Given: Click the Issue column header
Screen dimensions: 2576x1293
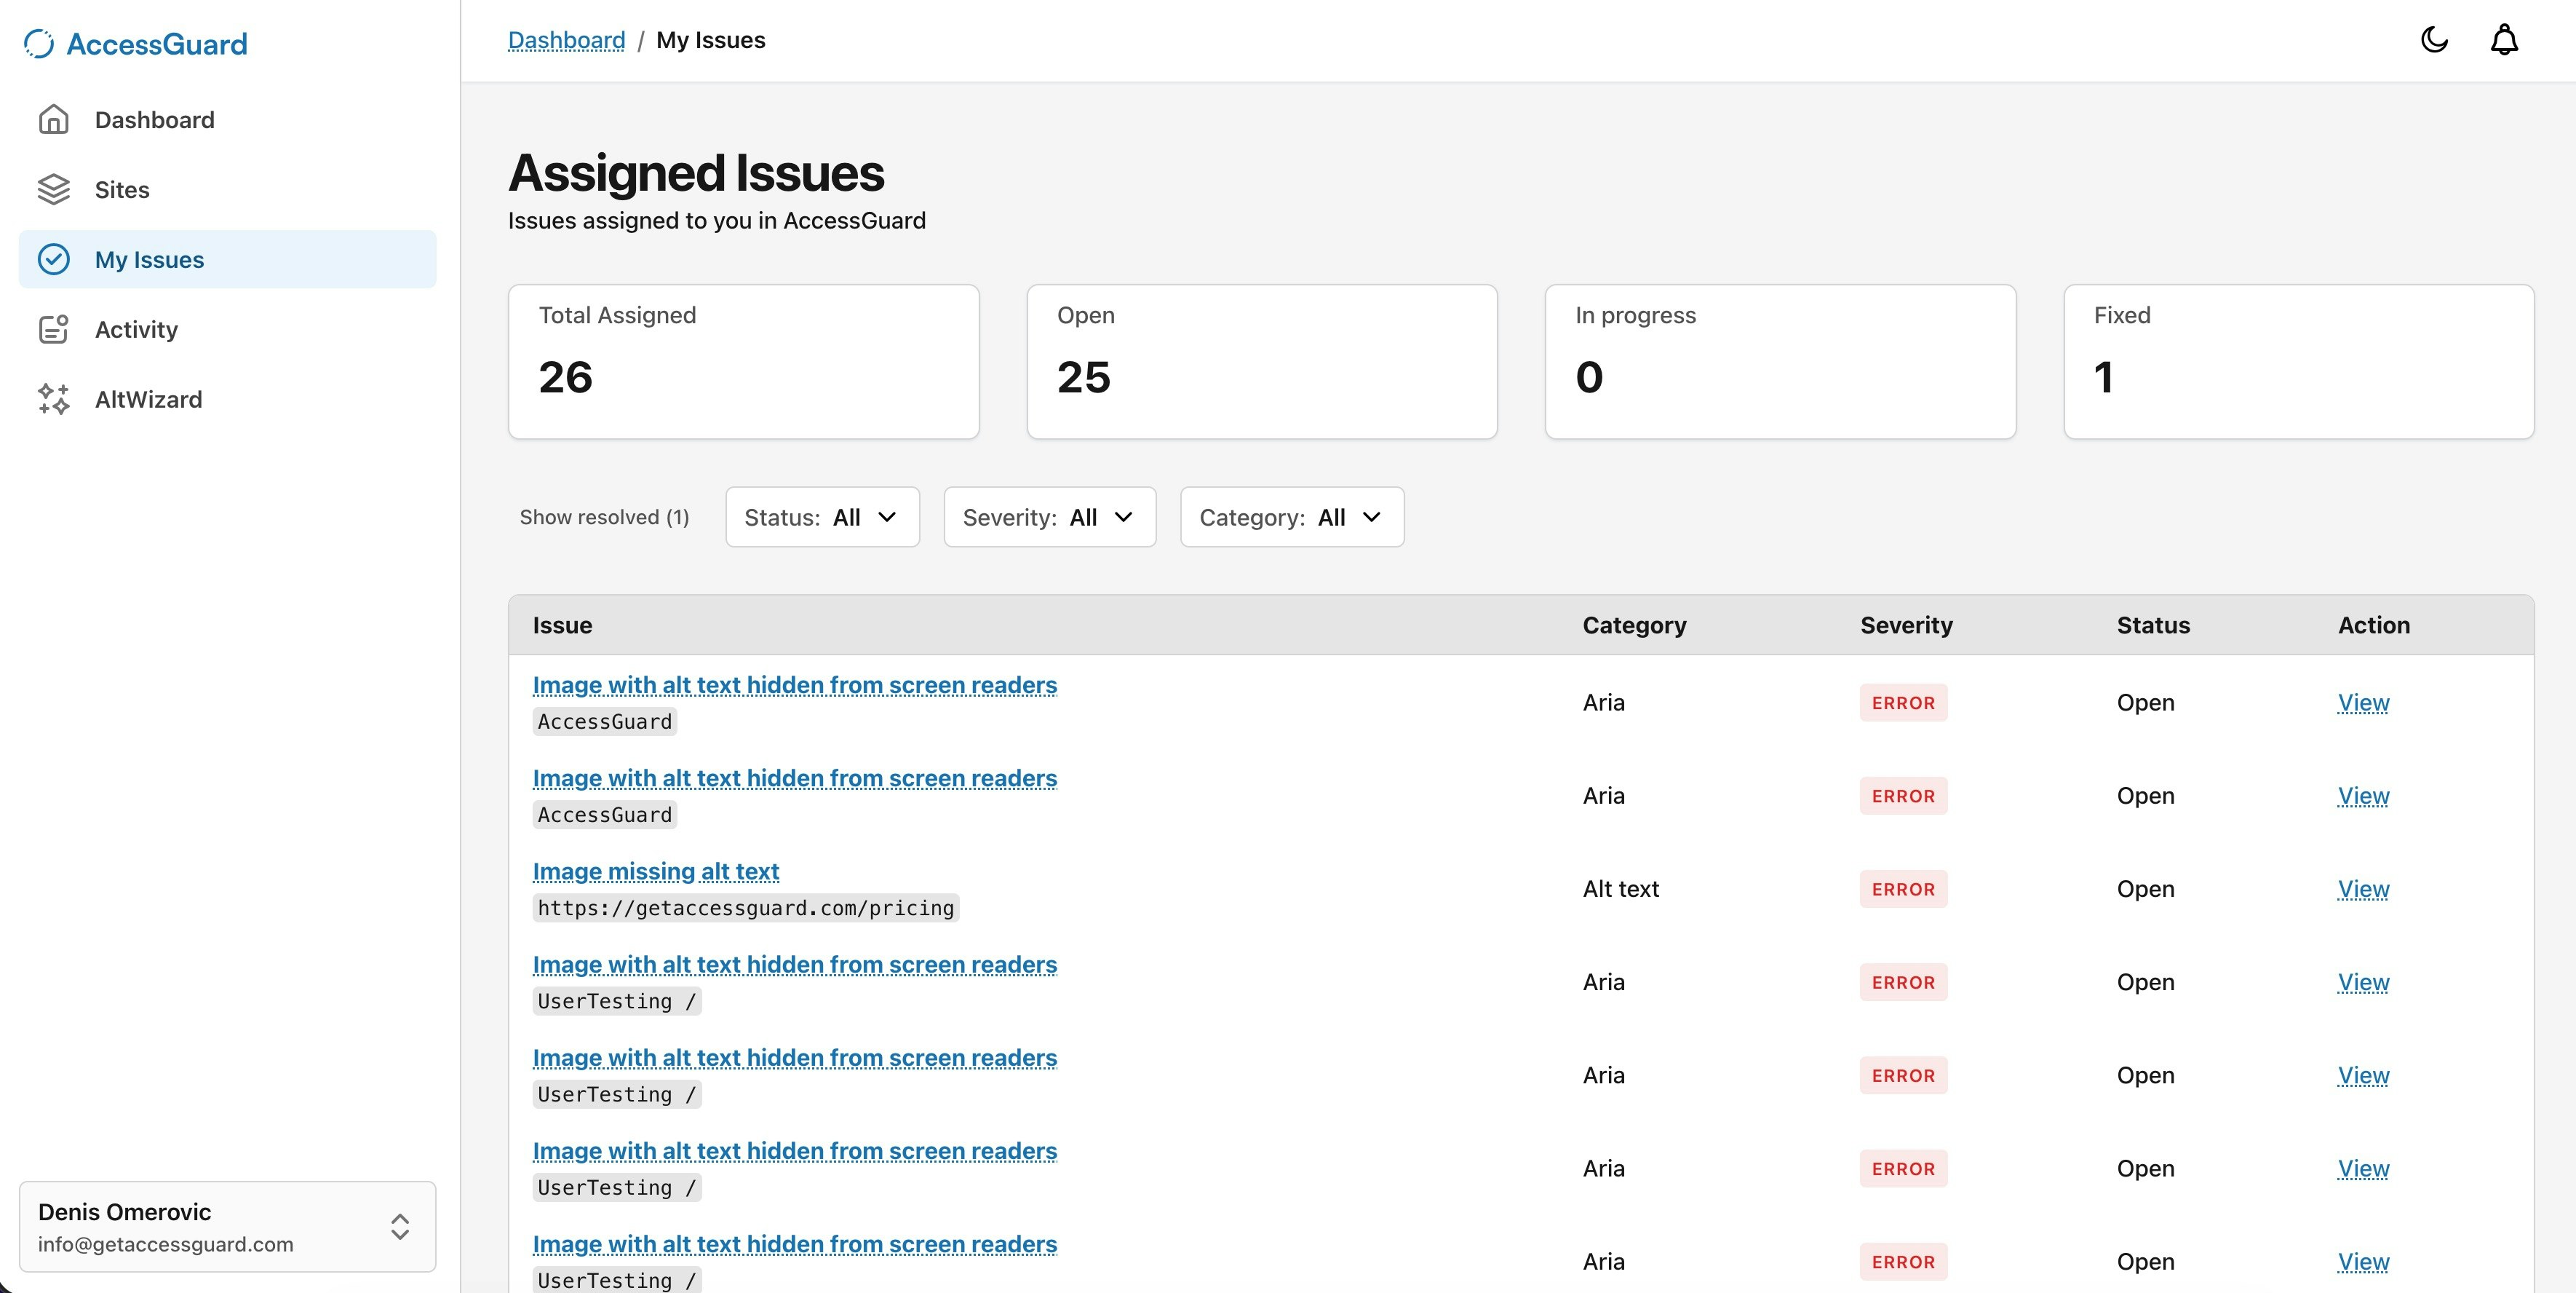Looking at the screenshot, I should tap(561, 625).
